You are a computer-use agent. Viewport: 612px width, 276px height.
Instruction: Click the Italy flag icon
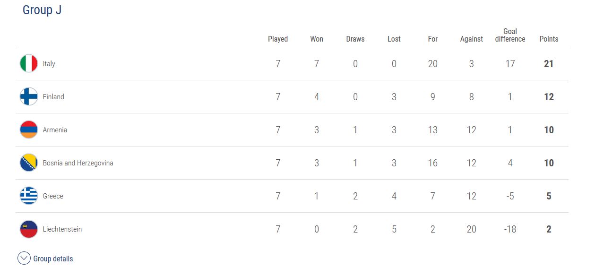click(x=29, y=63)
